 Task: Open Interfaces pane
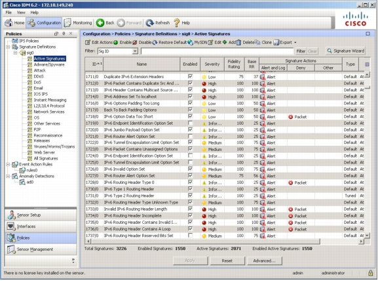click(x=41, y=226)
